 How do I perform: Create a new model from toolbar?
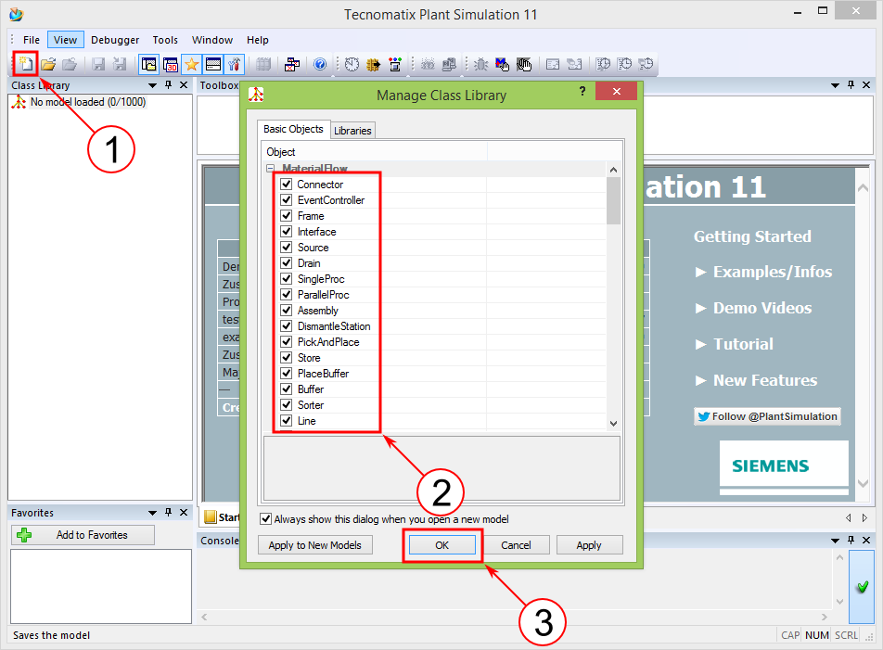25,64
